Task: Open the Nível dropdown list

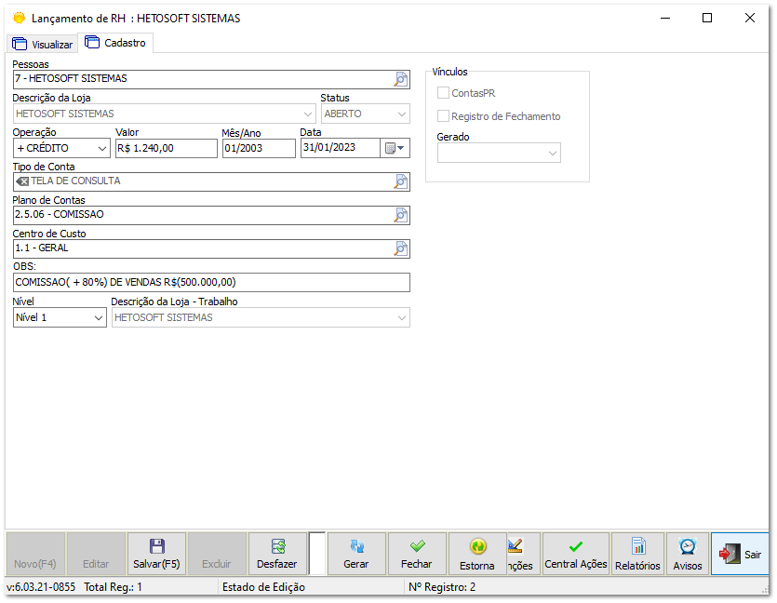Action: point(99,318)
